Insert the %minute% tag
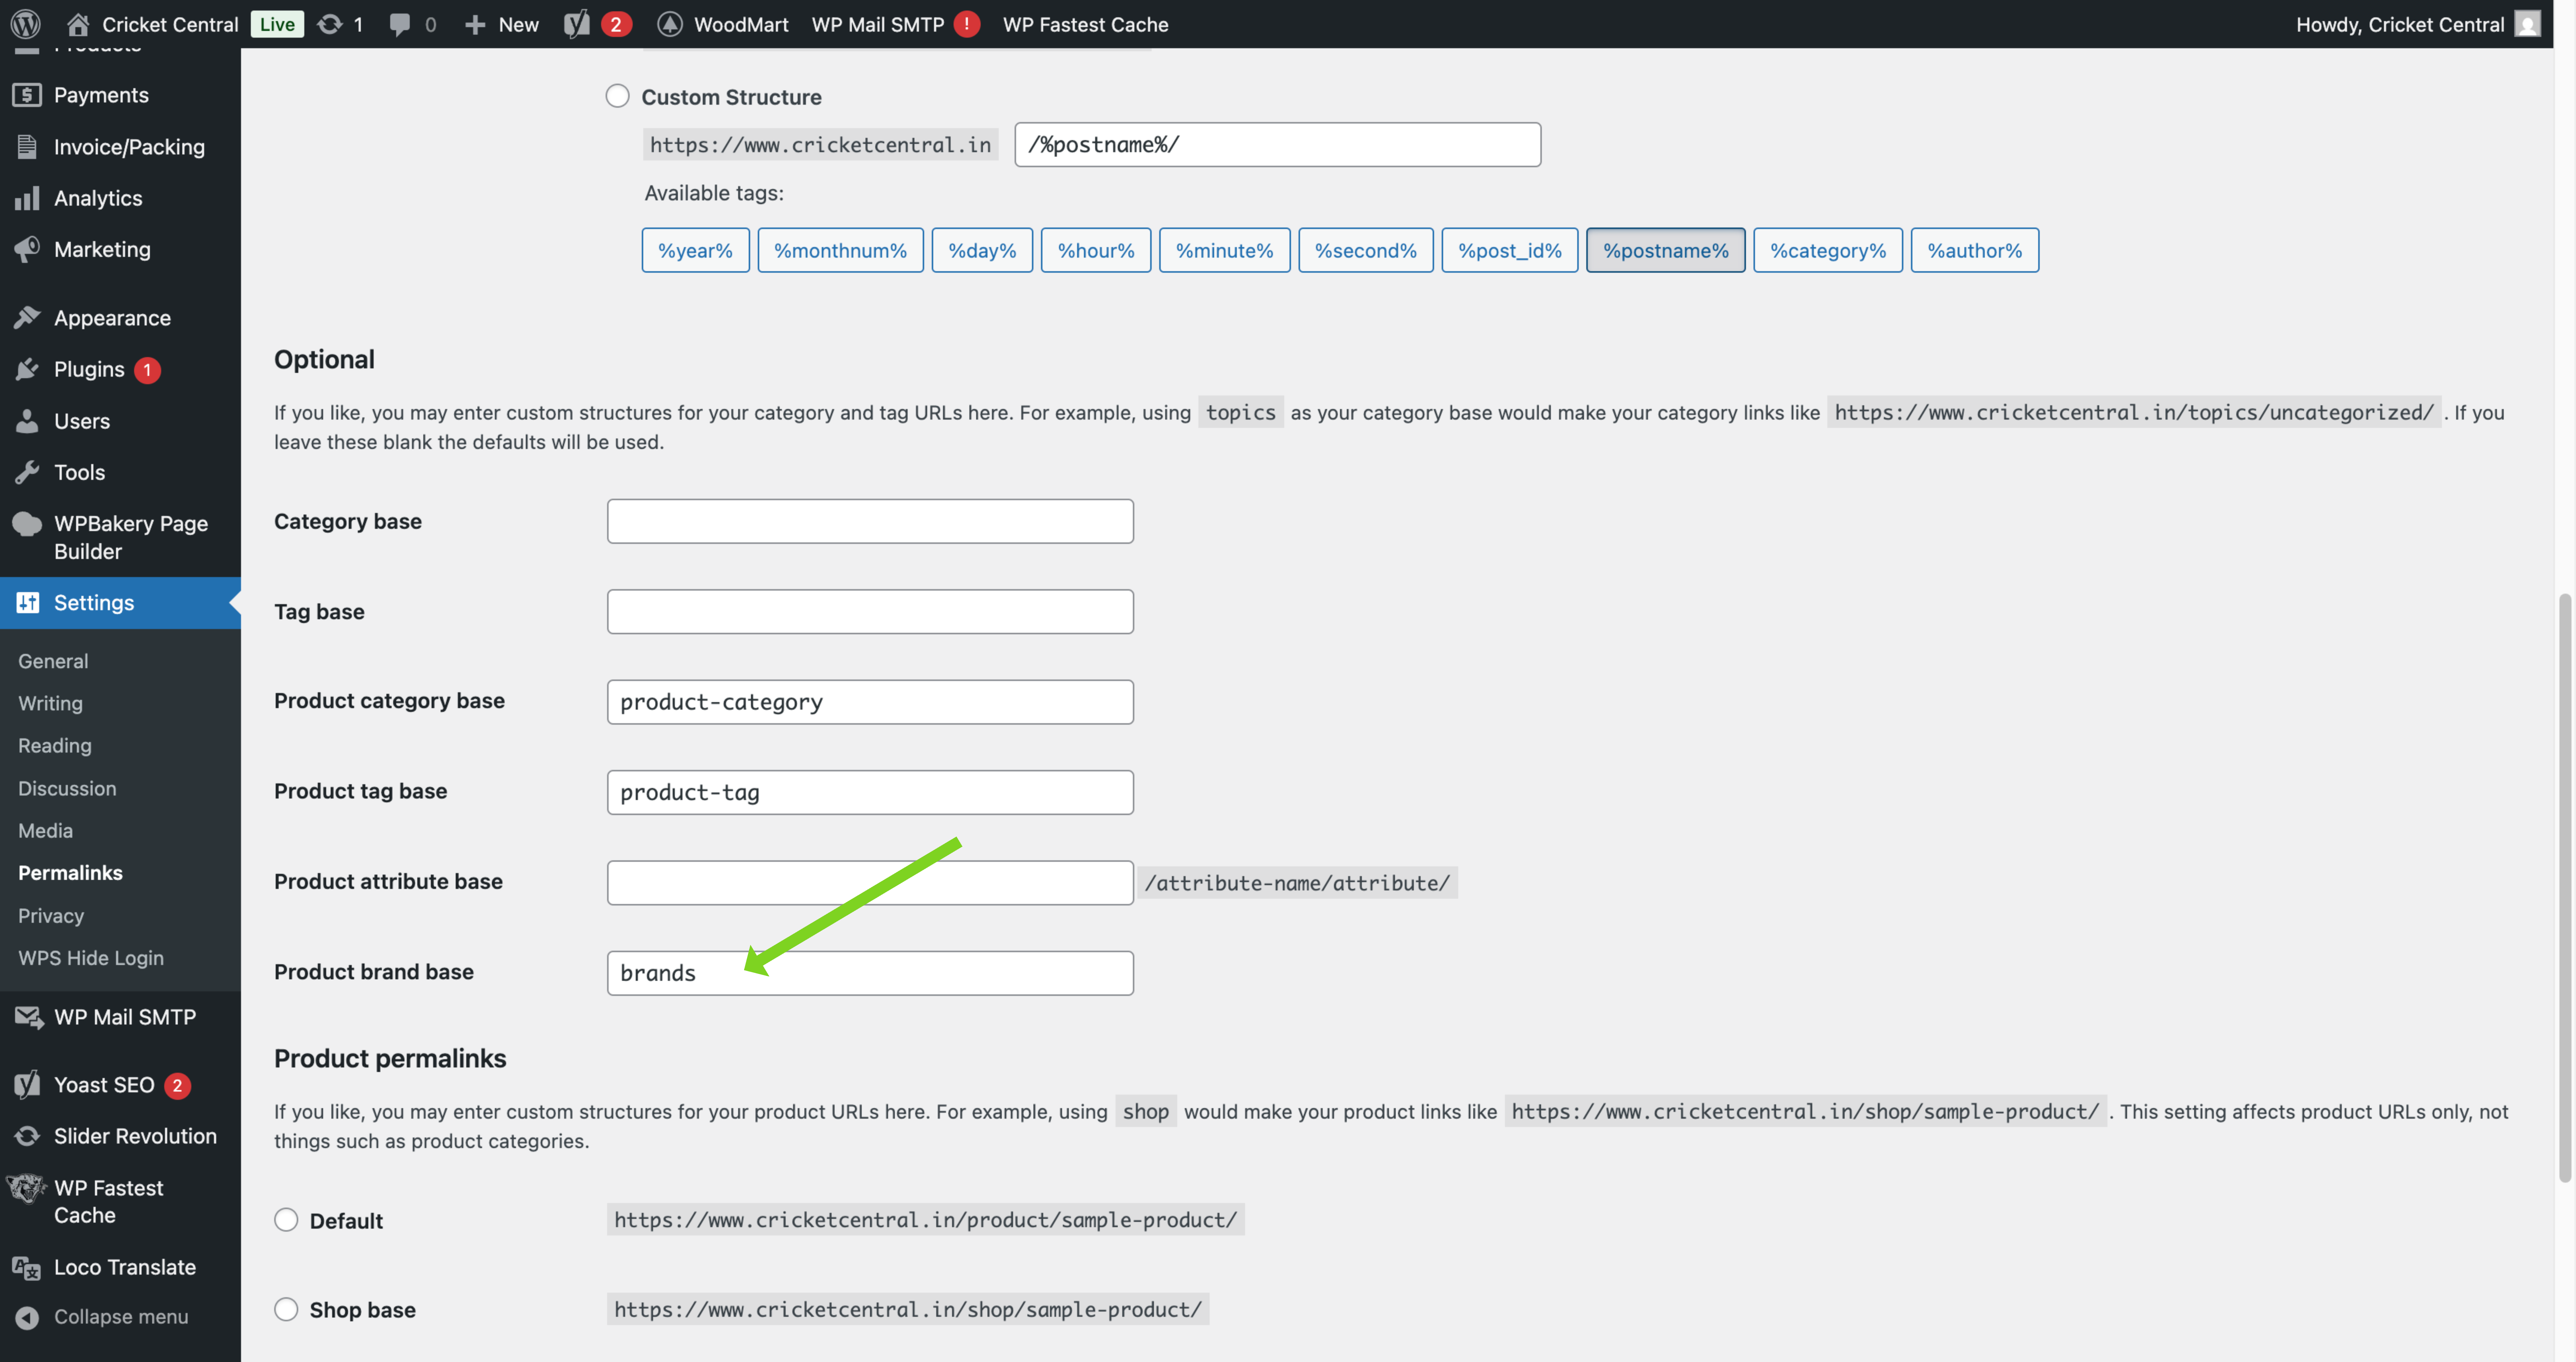Viewport: 2576px width, 1362px height. [1225, 250]
